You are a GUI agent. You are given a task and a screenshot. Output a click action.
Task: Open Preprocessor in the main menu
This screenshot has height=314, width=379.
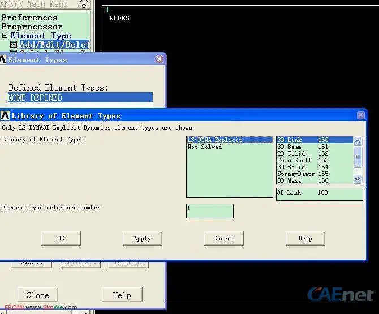click(x=32, y=27)
